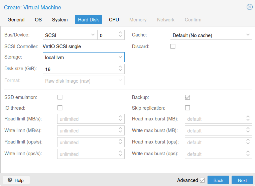
Task: Open the OS tab
Action: coord(38,20)
